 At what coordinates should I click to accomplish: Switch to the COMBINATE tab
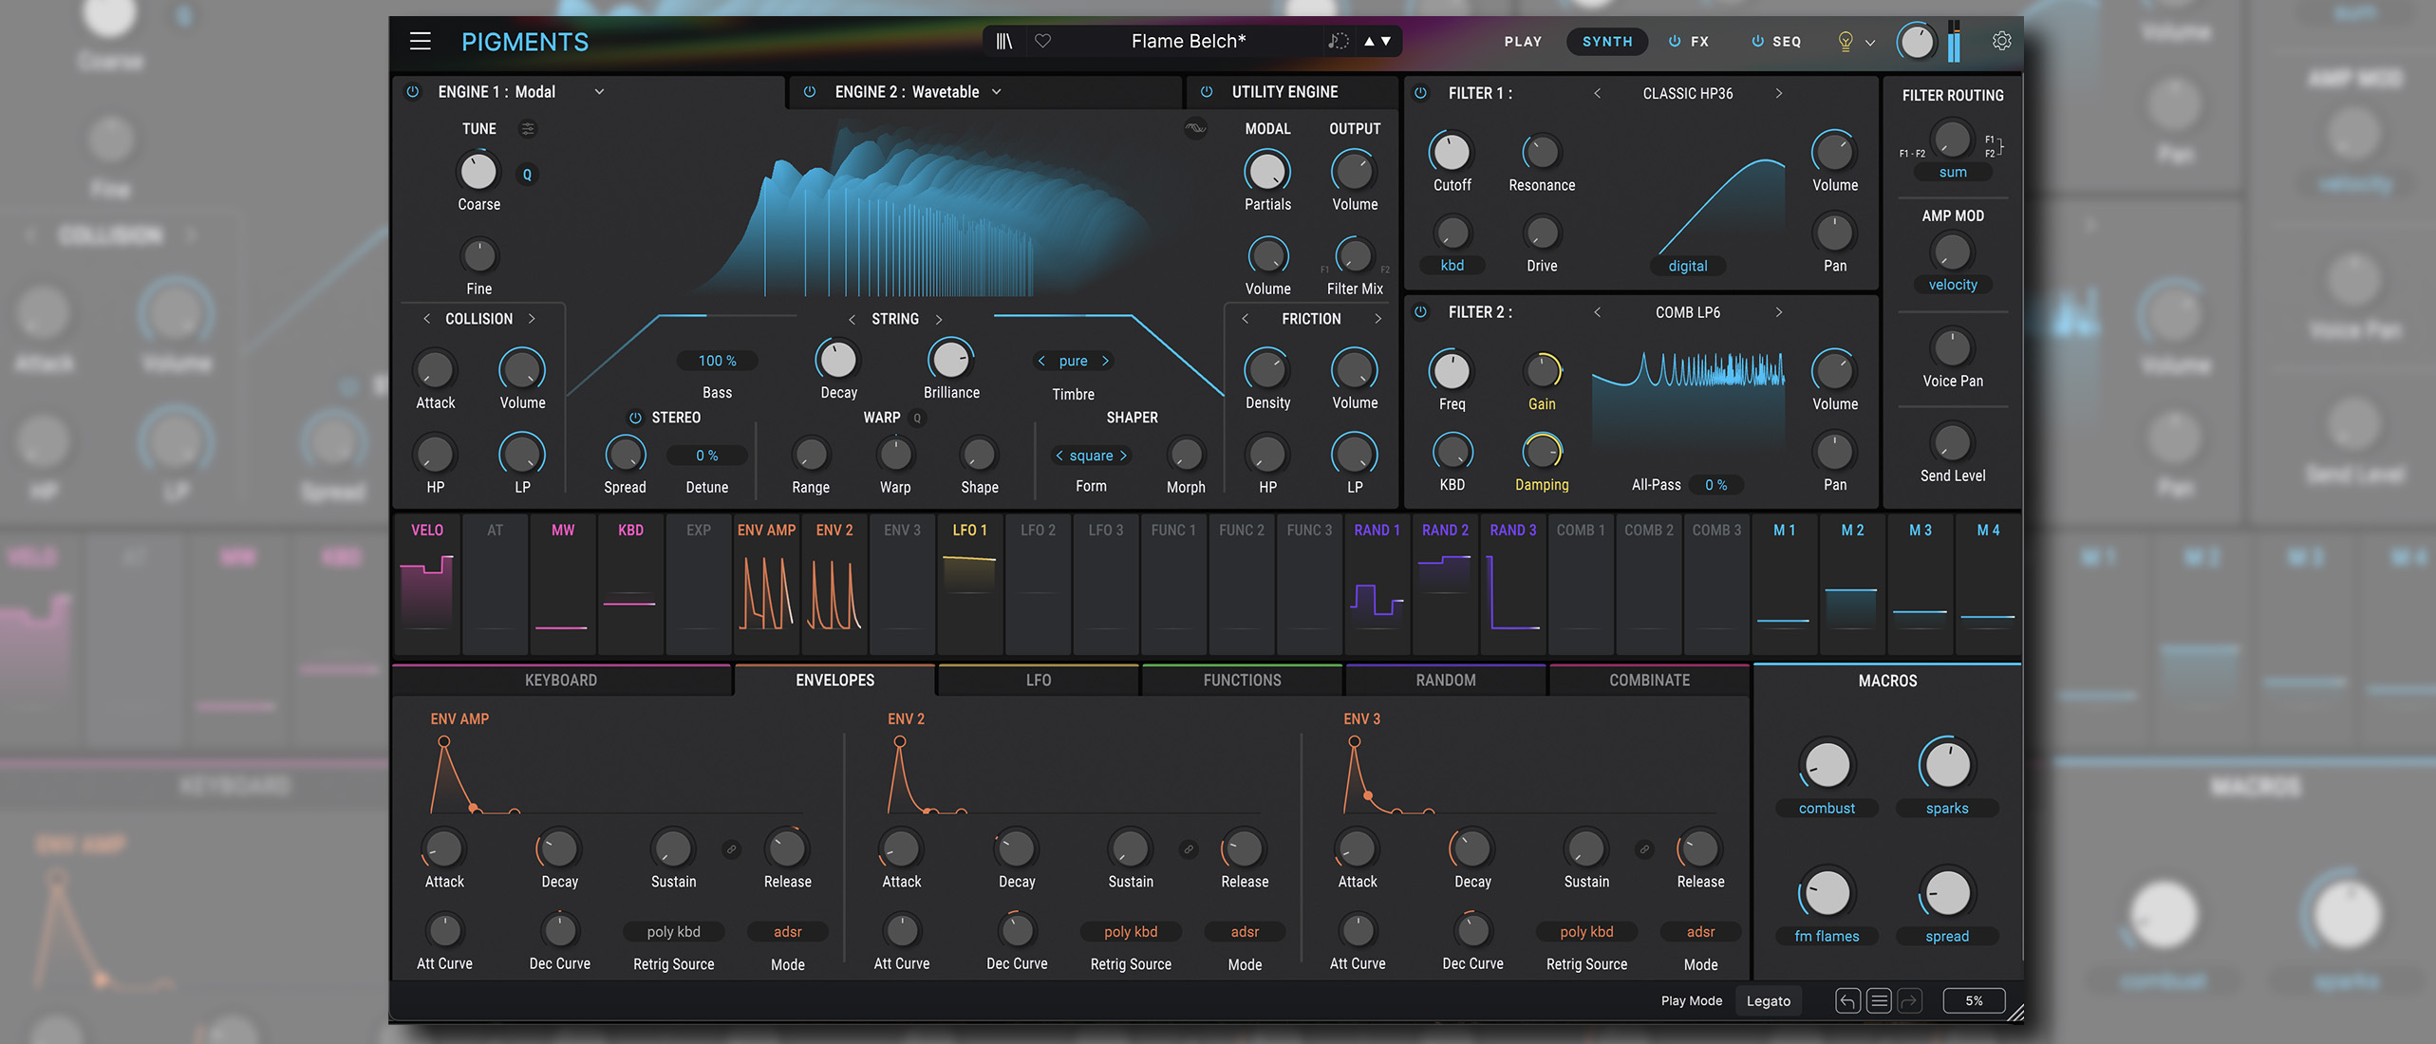coord(1649,680)
